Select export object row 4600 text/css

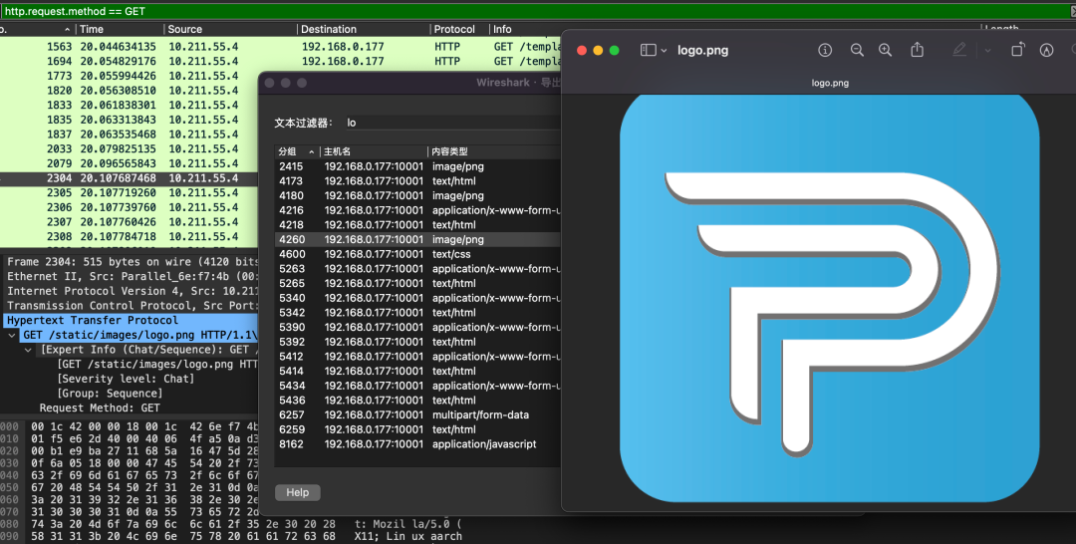[x=417, y=254]
